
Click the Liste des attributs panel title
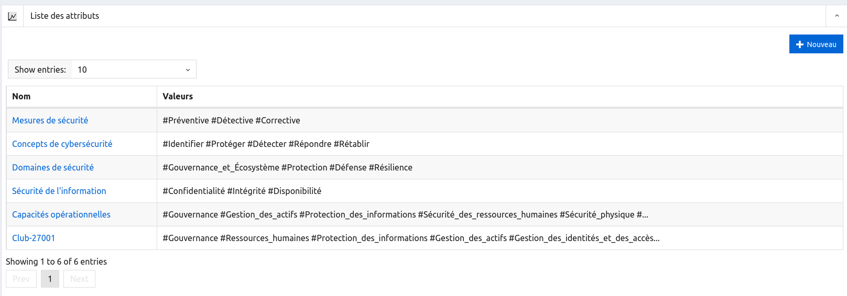(x=64, y=16)
